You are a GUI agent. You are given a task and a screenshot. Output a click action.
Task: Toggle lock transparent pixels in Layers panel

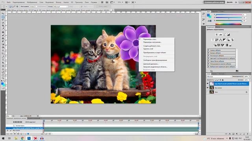pyautogui.click(x=215, y=80)
